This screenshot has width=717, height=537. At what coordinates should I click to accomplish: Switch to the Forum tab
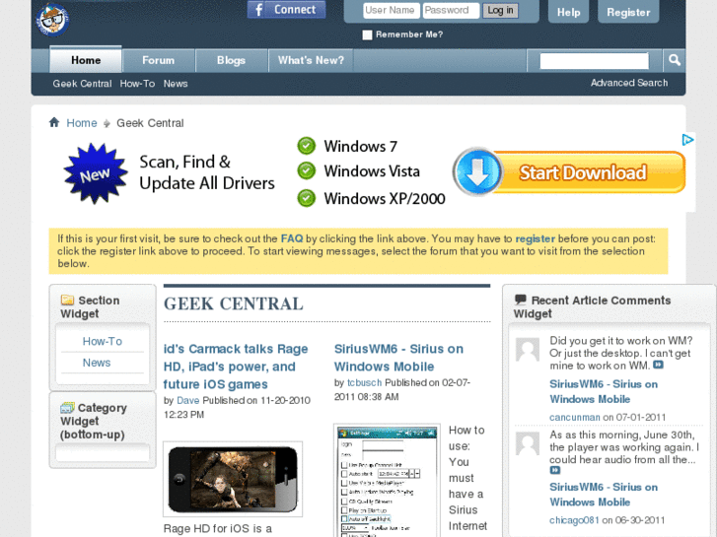coord(158,60)
